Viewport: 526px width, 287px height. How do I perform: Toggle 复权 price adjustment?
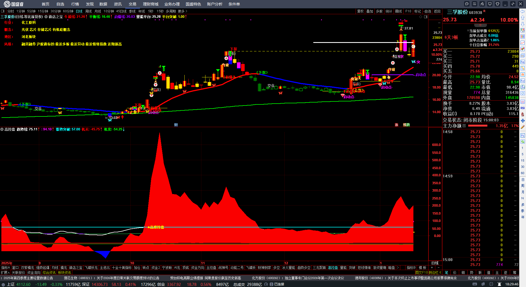pos(361,11)
